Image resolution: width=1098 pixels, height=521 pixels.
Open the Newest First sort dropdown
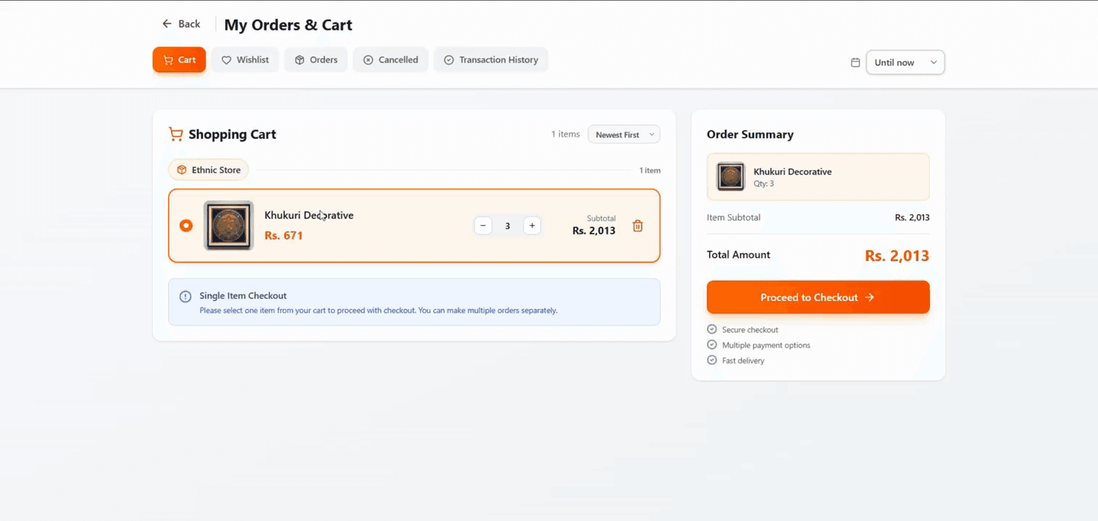[624, 135]
